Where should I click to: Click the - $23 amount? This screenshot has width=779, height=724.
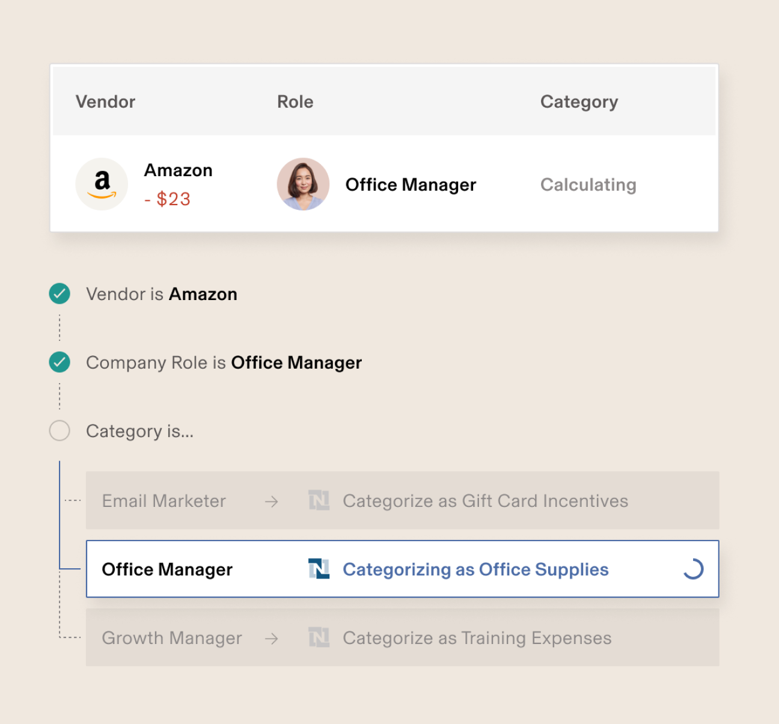click(168, 199)
